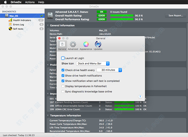Click Life Time Temperature Min/Max row
Viewport: 188px width, 137px height.
pyautogui.click(x=81, y=128)
